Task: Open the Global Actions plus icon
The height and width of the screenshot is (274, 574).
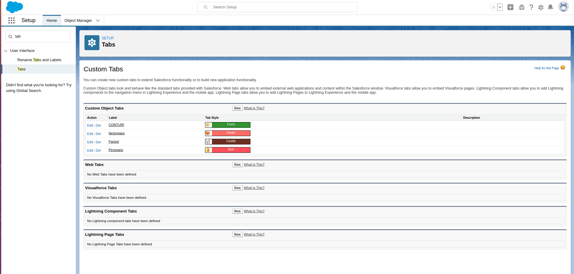Action: tap(510, 7)
